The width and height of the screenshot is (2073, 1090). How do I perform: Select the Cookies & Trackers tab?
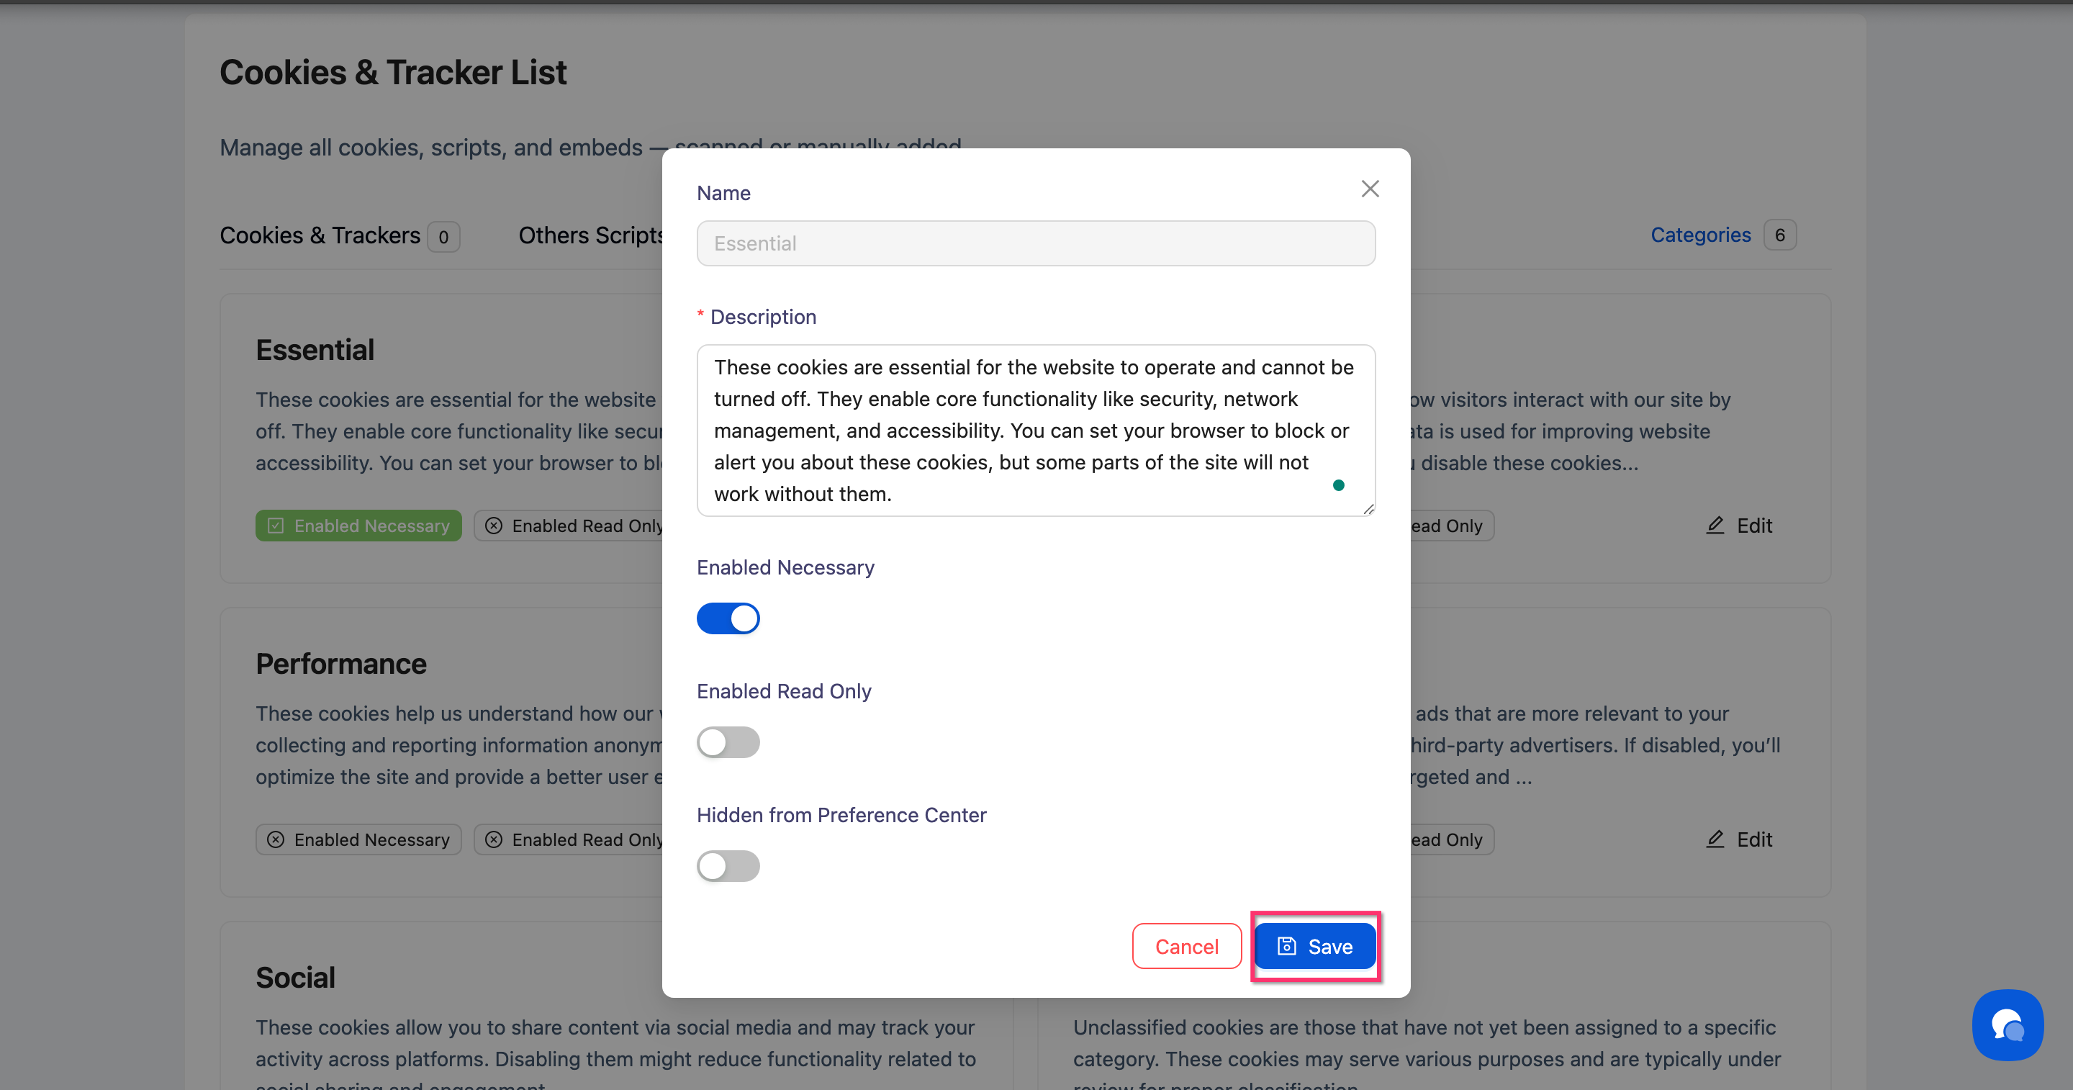[x=320, y=235]
